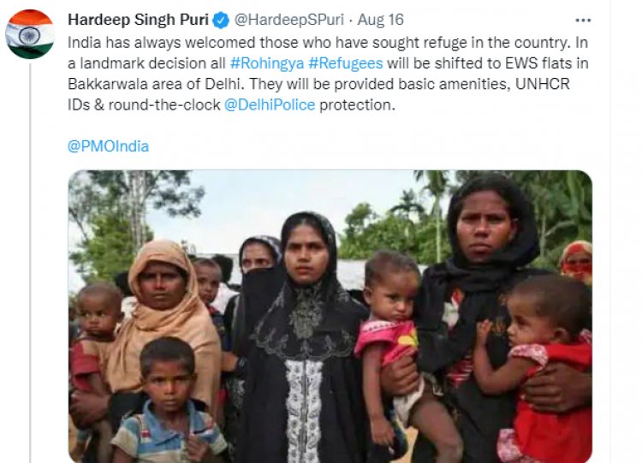
Task: Click the boy in striped shirt in photo
Action: [169, 403]
